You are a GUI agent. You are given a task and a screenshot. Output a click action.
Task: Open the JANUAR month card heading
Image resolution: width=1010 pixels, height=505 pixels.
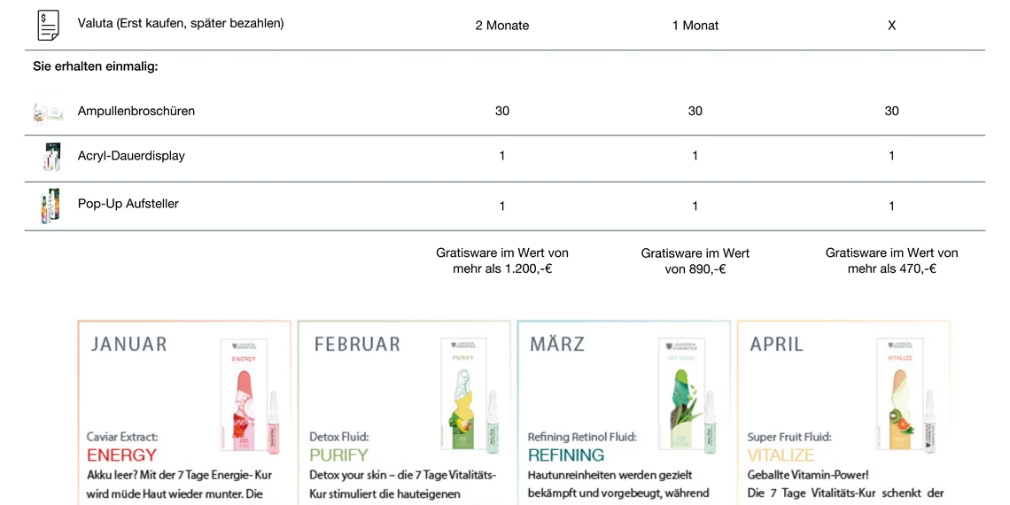[x=128, y=344]
